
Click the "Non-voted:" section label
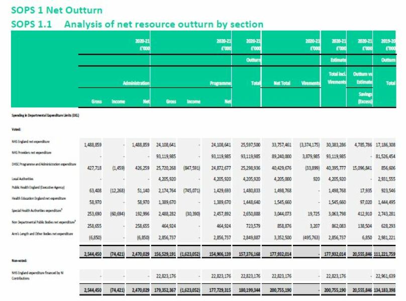tap(19, 261)
